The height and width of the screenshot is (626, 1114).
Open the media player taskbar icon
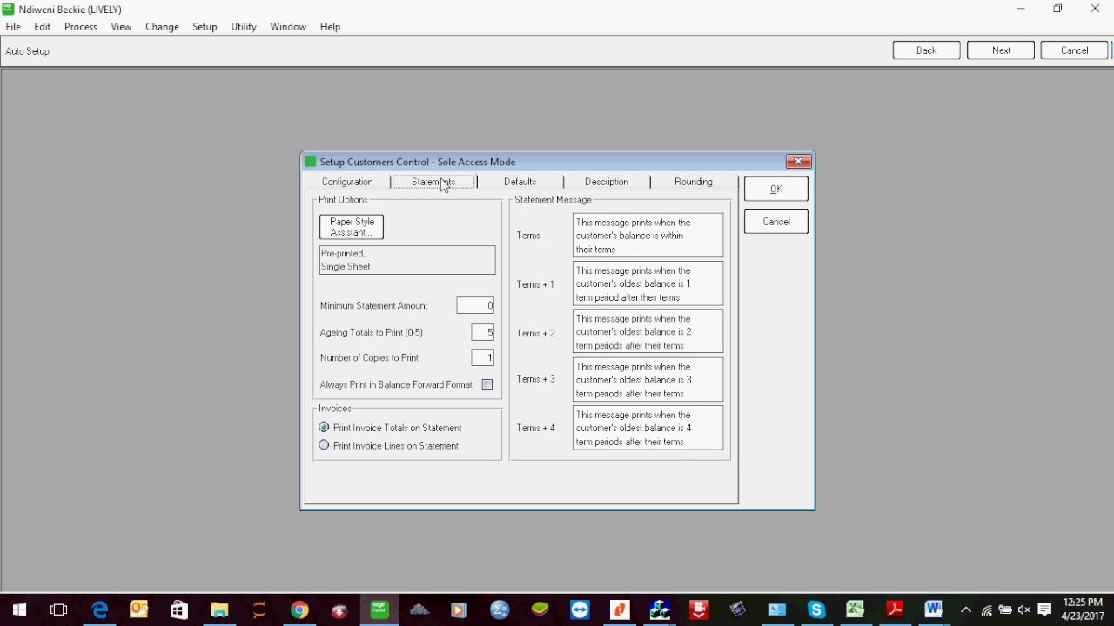click(x=459, y=610)
